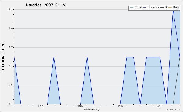Click the '1.2' y-axis value
The width and height of the screenshot is (183, 112).
pyautogui.click(x=10, y=47)
